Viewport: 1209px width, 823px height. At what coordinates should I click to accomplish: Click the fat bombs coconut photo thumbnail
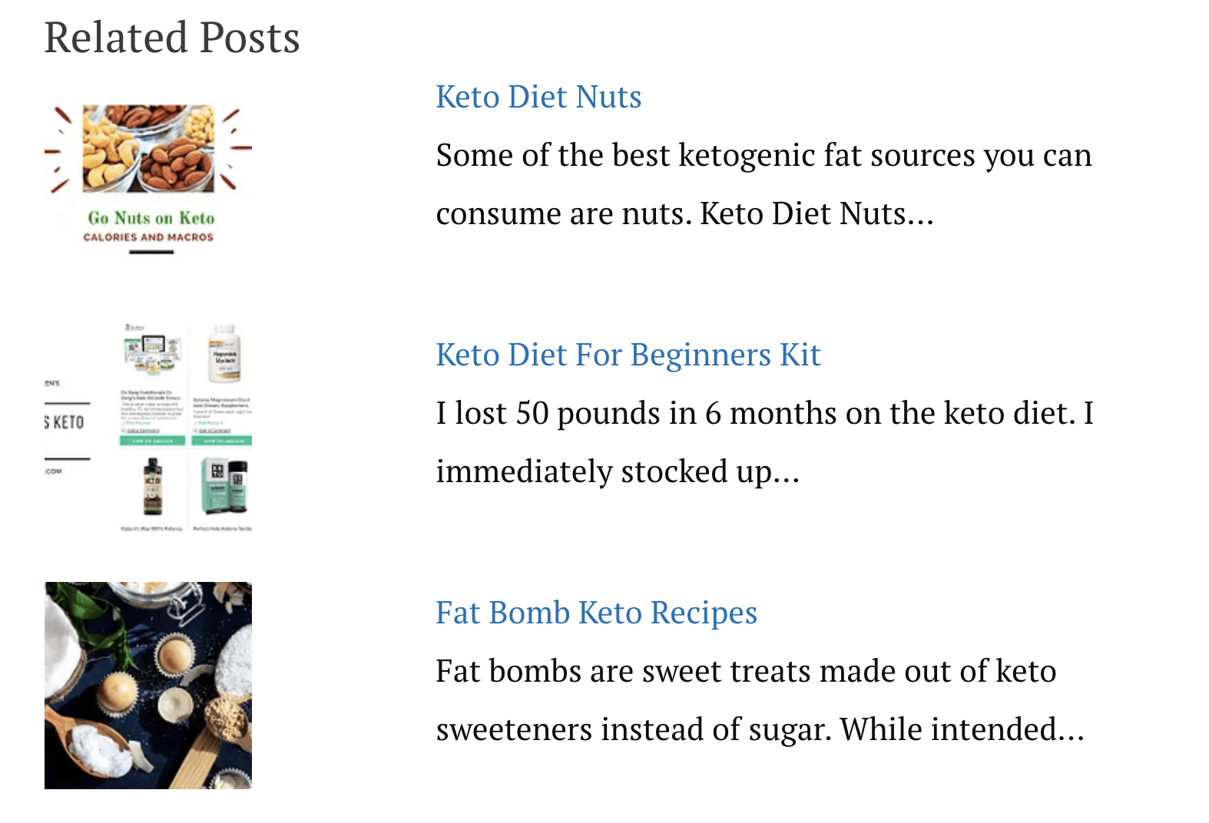(148, 686)
